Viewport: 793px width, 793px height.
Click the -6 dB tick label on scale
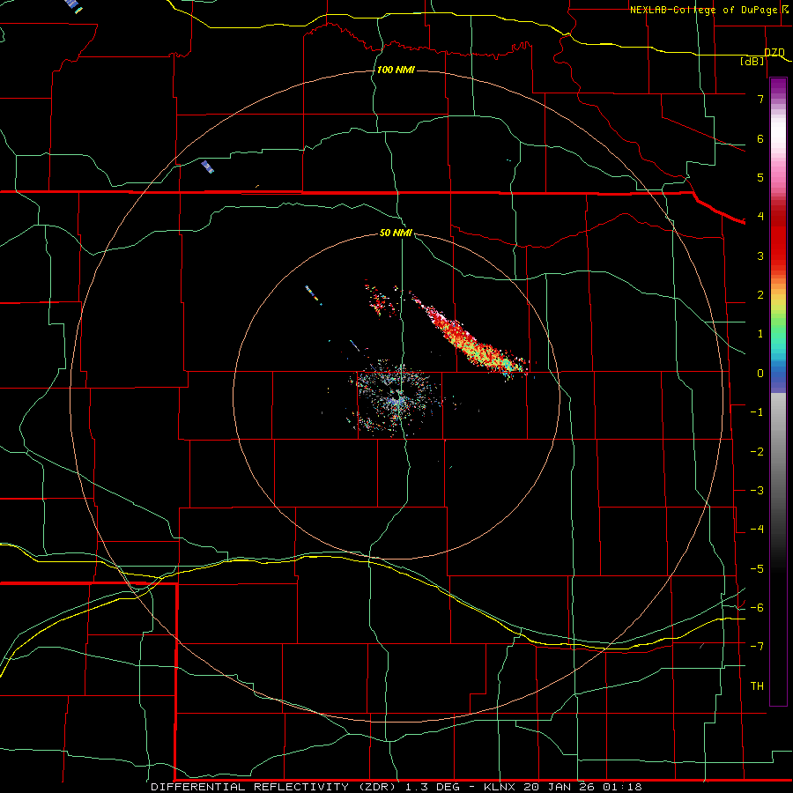click(757, 608)
